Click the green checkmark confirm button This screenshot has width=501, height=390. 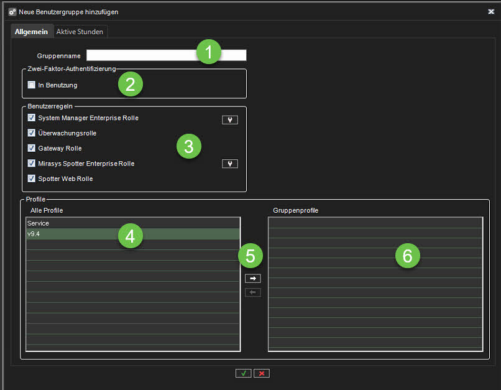pyautogui.click(x=243, y=373)
